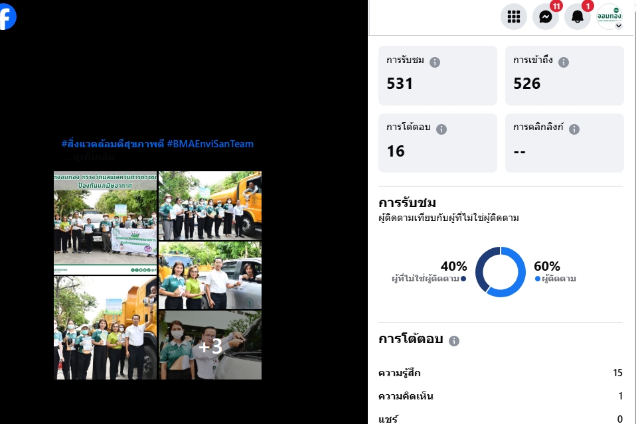The height and width of the screenshot is (424, 636).
Task: Open the จอมทอง profile avatar
Action: [x=609, y=17]
